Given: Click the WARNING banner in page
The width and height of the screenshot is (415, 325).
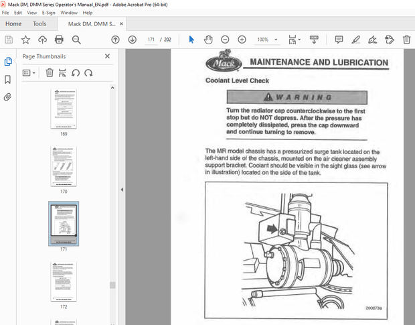Looking at the screenshot, I should (x=297, y=97).
